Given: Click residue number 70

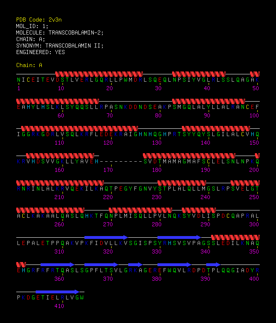Looking at the screenshot, I should [110, 115].
